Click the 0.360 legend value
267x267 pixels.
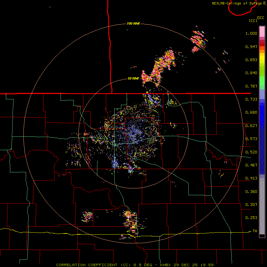[x=251, y=192]
